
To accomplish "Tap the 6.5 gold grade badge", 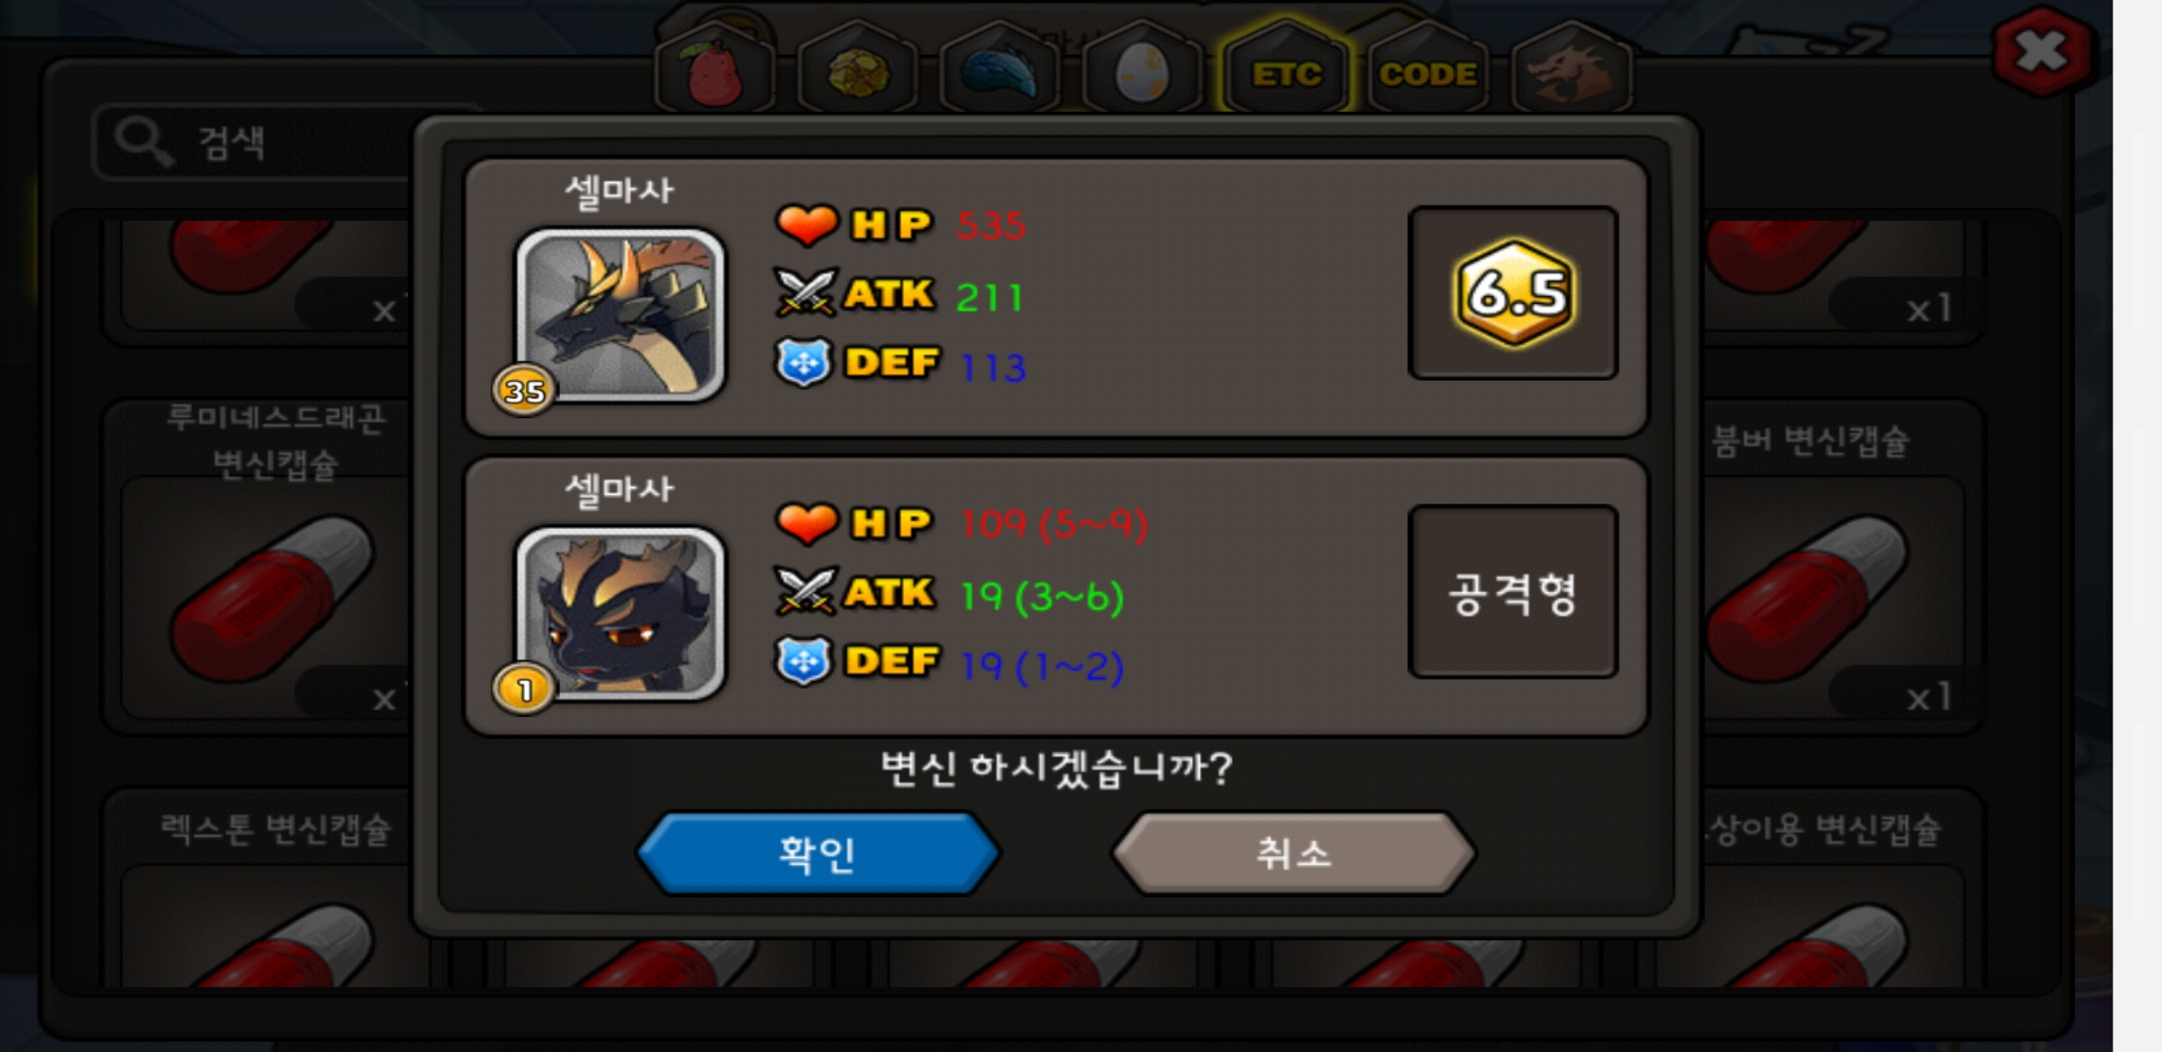I will tap(1513, 292).
